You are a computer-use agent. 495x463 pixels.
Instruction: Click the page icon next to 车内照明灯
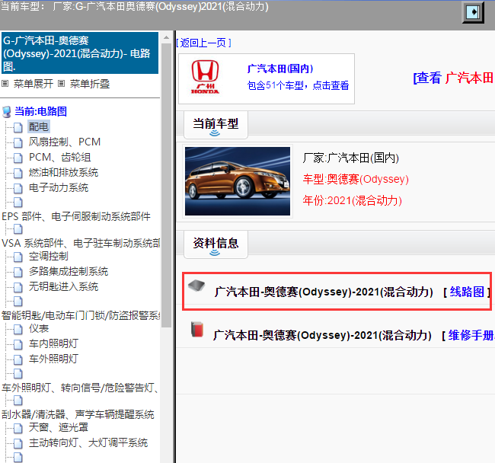click(18, 344)
